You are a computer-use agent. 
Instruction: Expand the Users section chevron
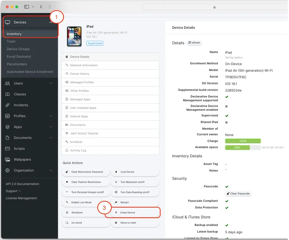[51, 83]
